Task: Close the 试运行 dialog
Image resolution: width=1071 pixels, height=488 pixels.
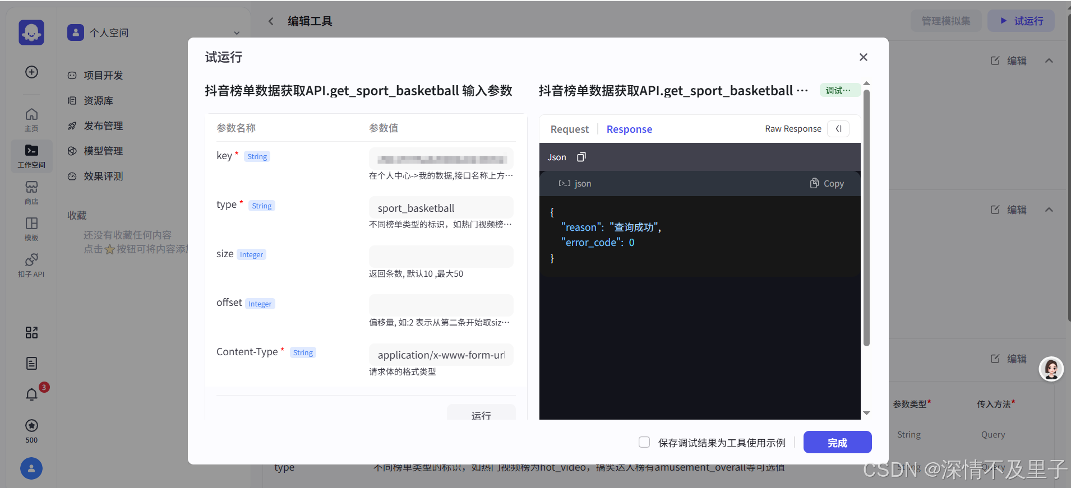Action: tap(864, 57)
